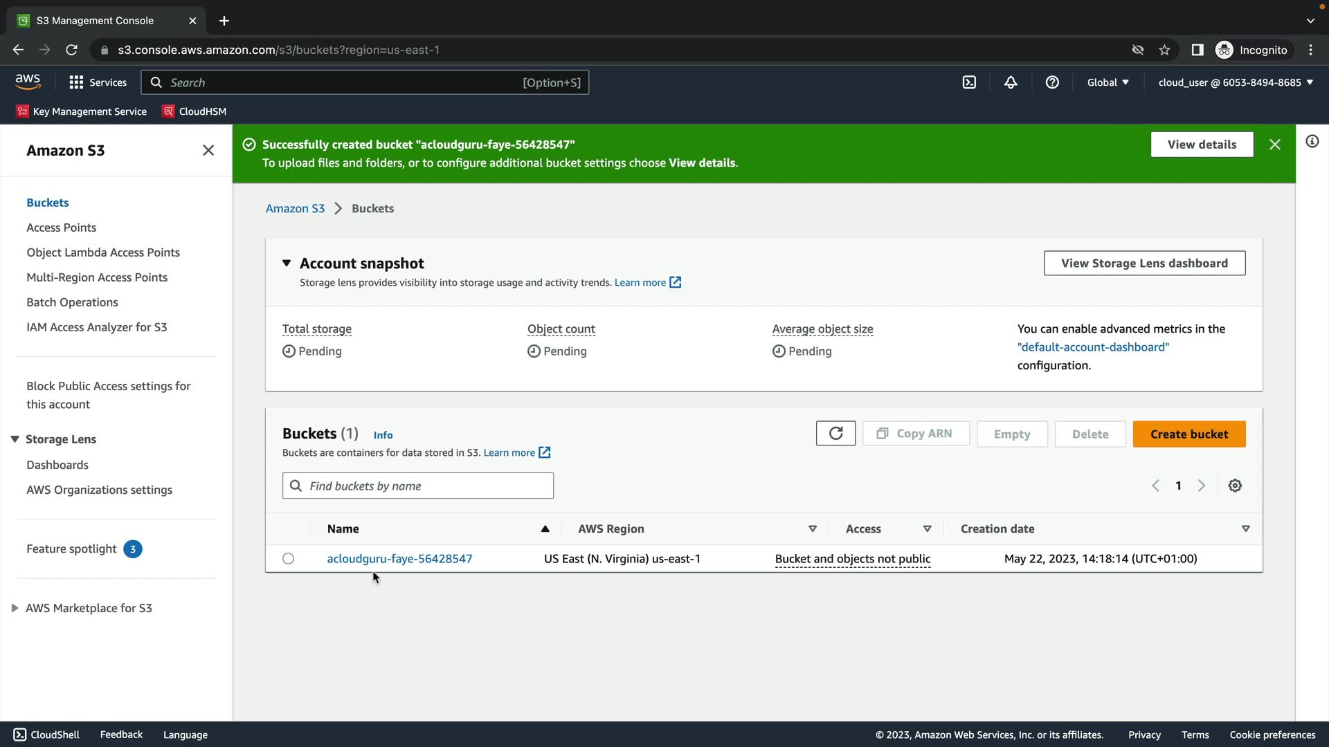
Task: Collapse the Storage Lens sidebar group
Action: pyautogui.click(x=15, y=439)
